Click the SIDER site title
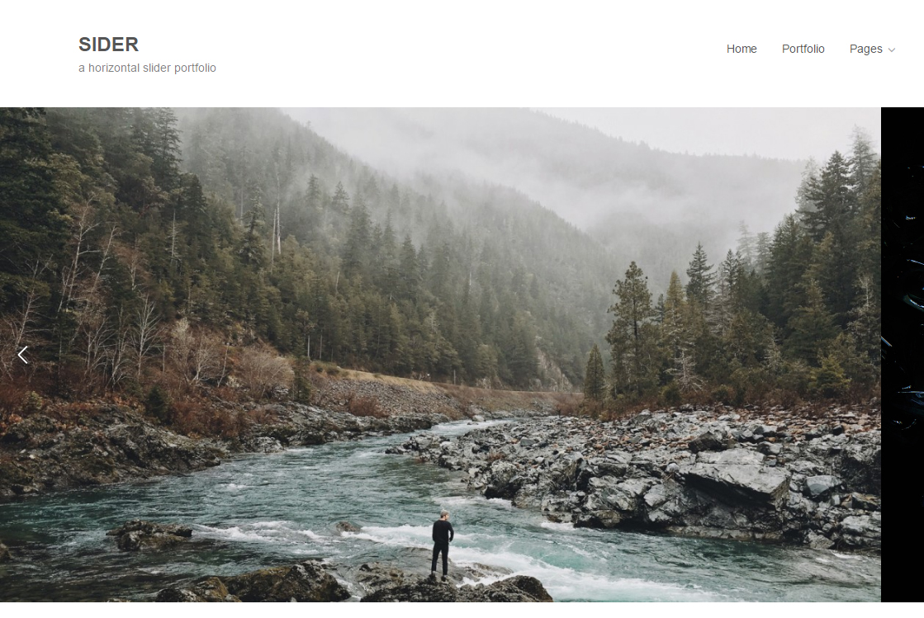This screenshot has height=618, width=924. coord(108,45)
